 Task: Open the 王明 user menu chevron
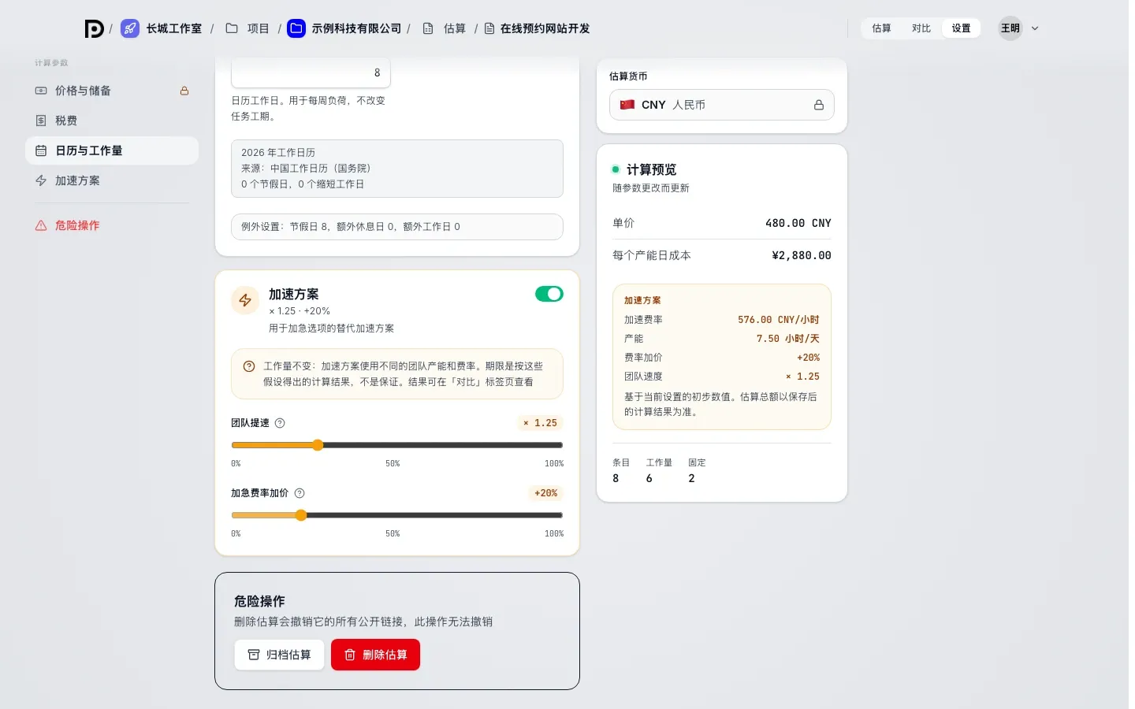[1035, 28]
